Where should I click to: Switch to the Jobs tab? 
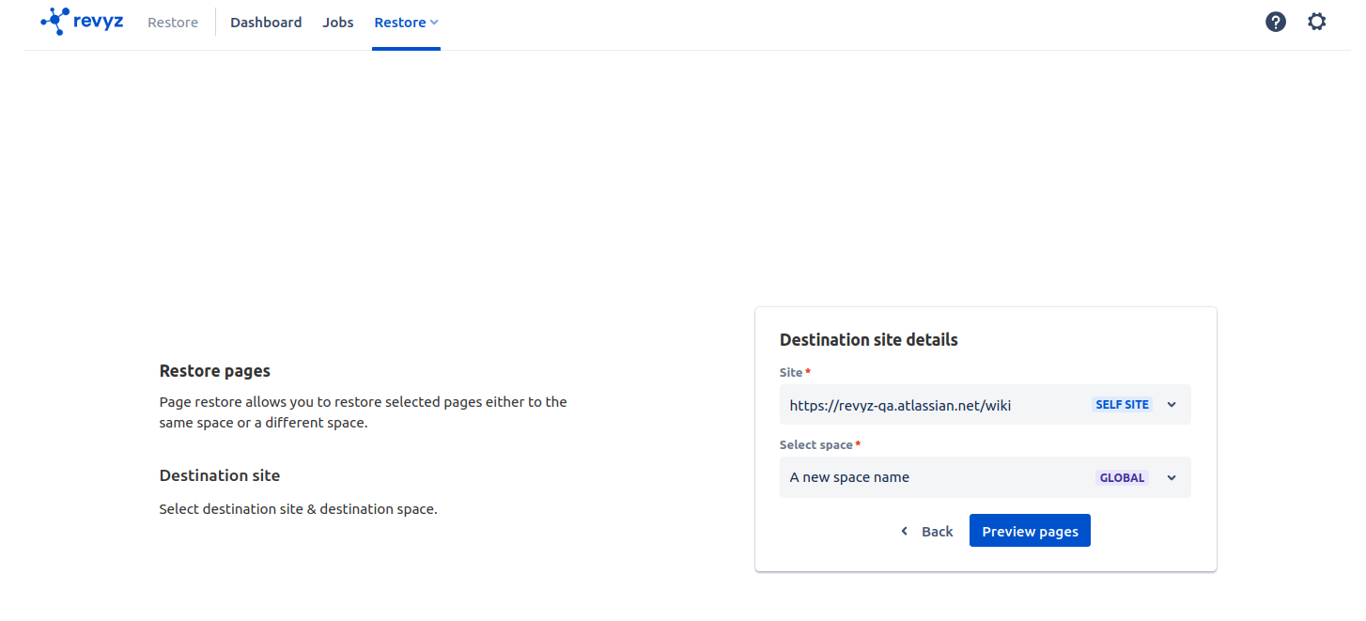337,23
